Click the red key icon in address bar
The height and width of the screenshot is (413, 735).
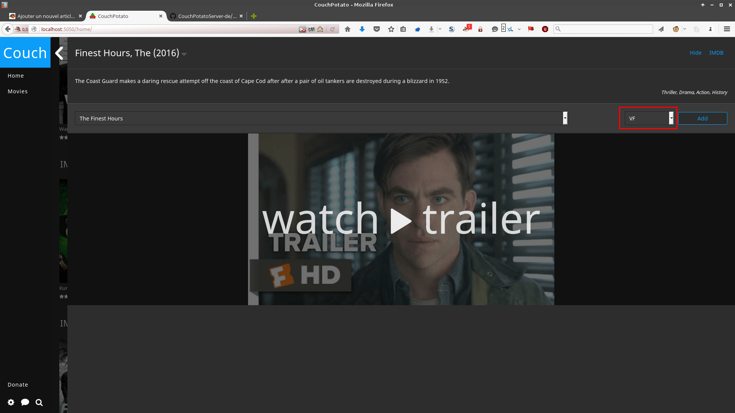click(302, 29)
